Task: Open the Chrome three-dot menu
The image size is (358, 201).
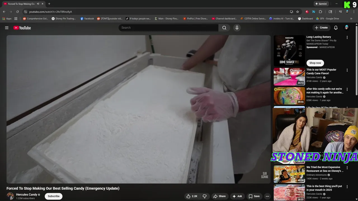Action: click(x=354, y=12)
